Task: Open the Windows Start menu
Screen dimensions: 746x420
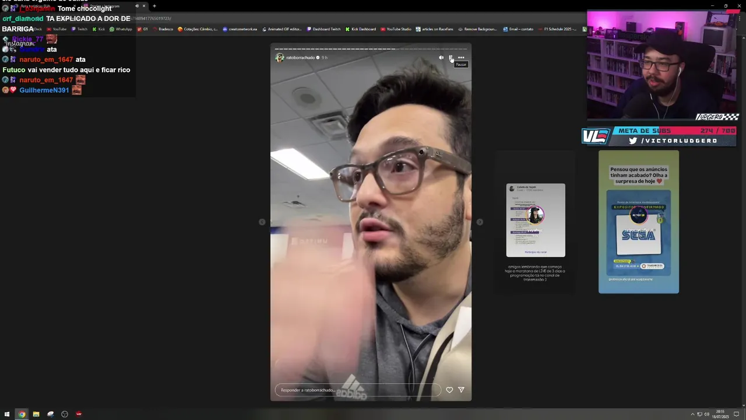Action: pyautogui.click(x=7, y=414)
